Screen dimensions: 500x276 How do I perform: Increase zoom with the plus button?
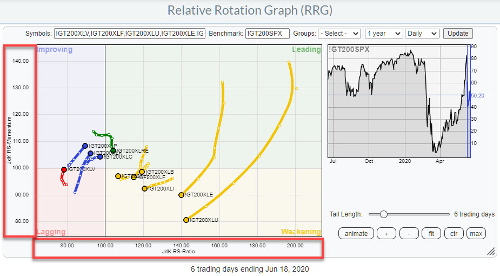pos(386,233)
